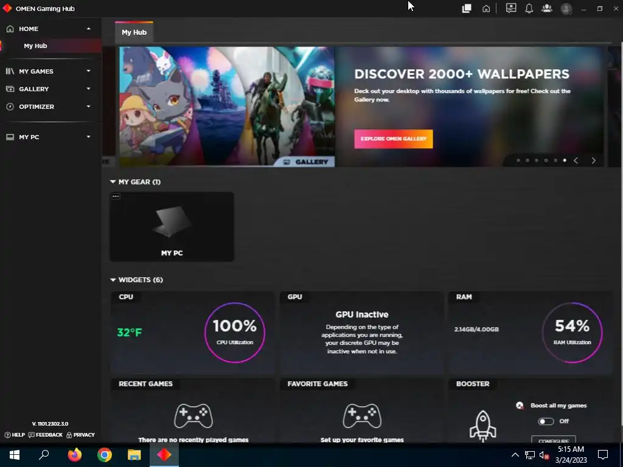
Task: Click 'Boost all my games' info icon
Action: pos(520,406)
